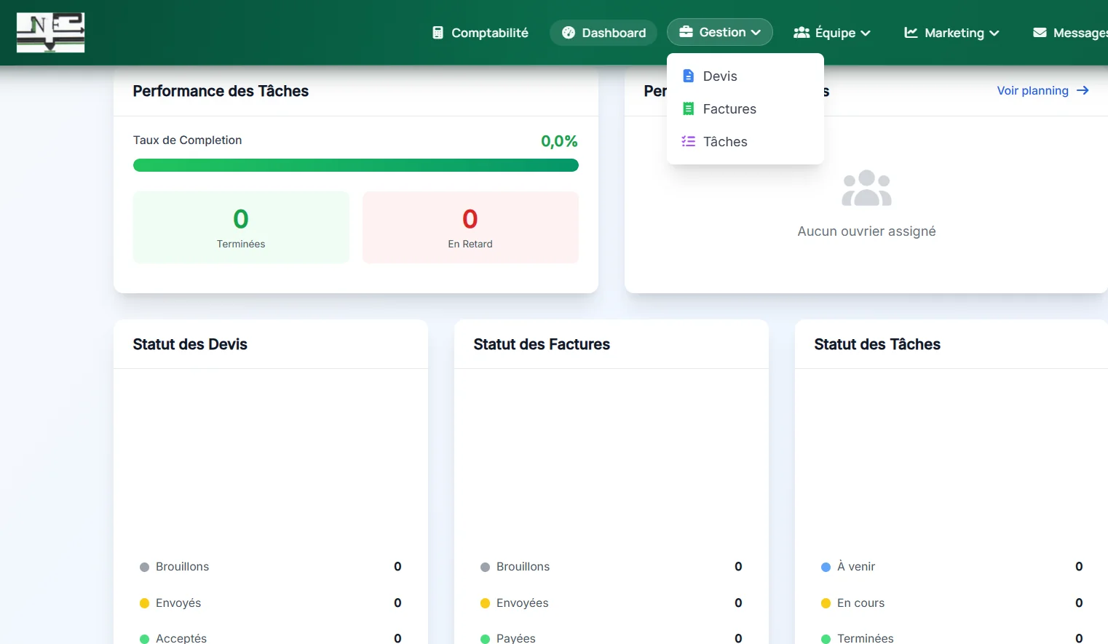Expand the Équipe dropdown chevron
The height and width of the screenshot is (644, 1108).
pyautogui.click(x=866, y=33)
